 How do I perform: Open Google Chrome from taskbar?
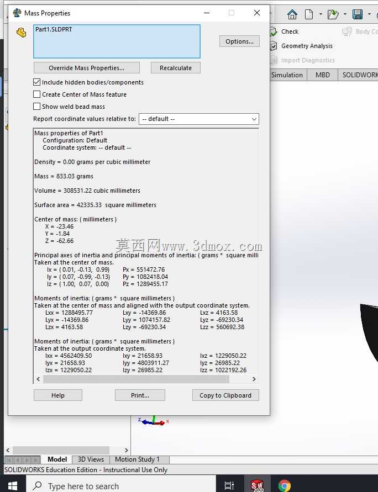284,486
